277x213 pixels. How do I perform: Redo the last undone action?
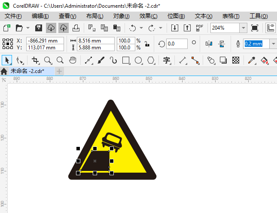point(152,28)
